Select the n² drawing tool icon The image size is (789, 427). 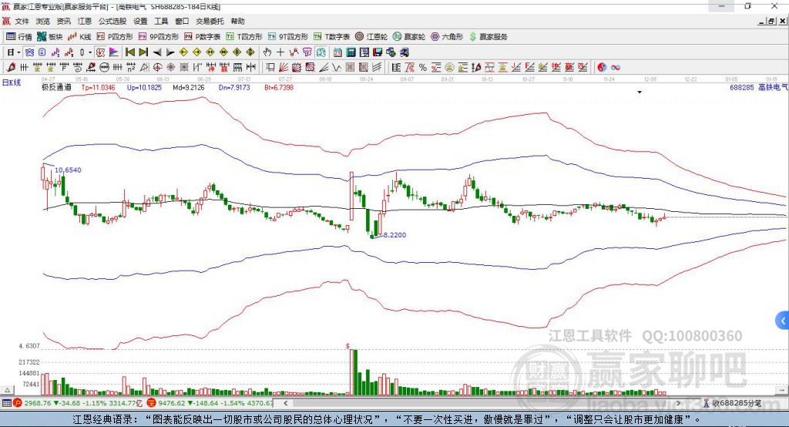(131, 68)
